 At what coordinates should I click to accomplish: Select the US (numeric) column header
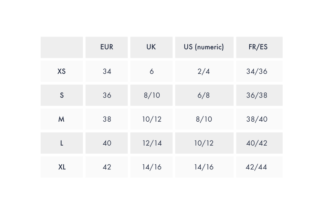204,47
